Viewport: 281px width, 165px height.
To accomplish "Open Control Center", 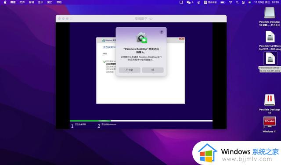I will pyautogui.click(x=243, y=2).
